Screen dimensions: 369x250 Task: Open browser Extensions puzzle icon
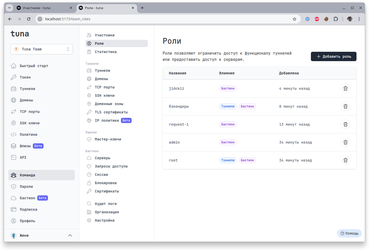[x=336, y=19]
